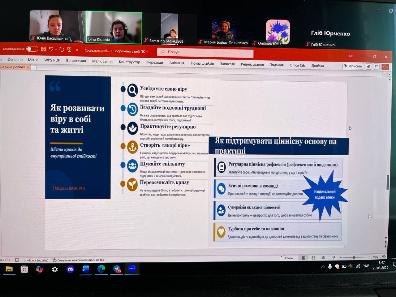Toggle Normal view in status bar
This screenshot has height=297, width=396.
point(303,258)
